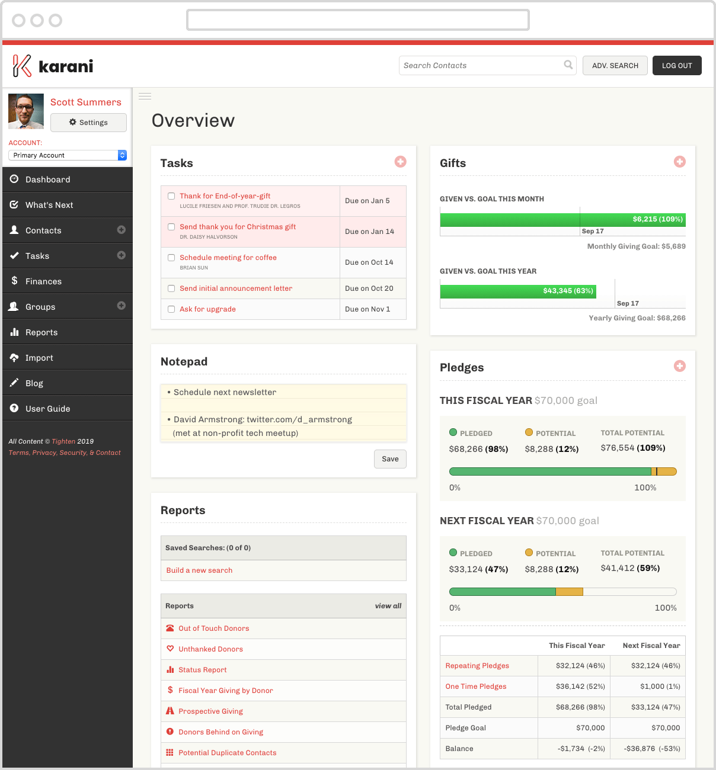Image resolution: width=716 pixels, height=770 pixels.
Task: Check off the Thank for End-of-year-gift task
Action: click(171, 195)
